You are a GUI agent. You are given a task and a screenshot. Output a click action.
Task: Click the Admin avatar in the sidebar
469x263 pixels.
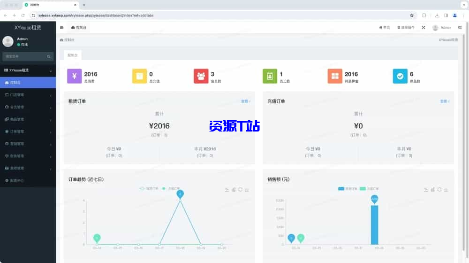pos(8,41)
